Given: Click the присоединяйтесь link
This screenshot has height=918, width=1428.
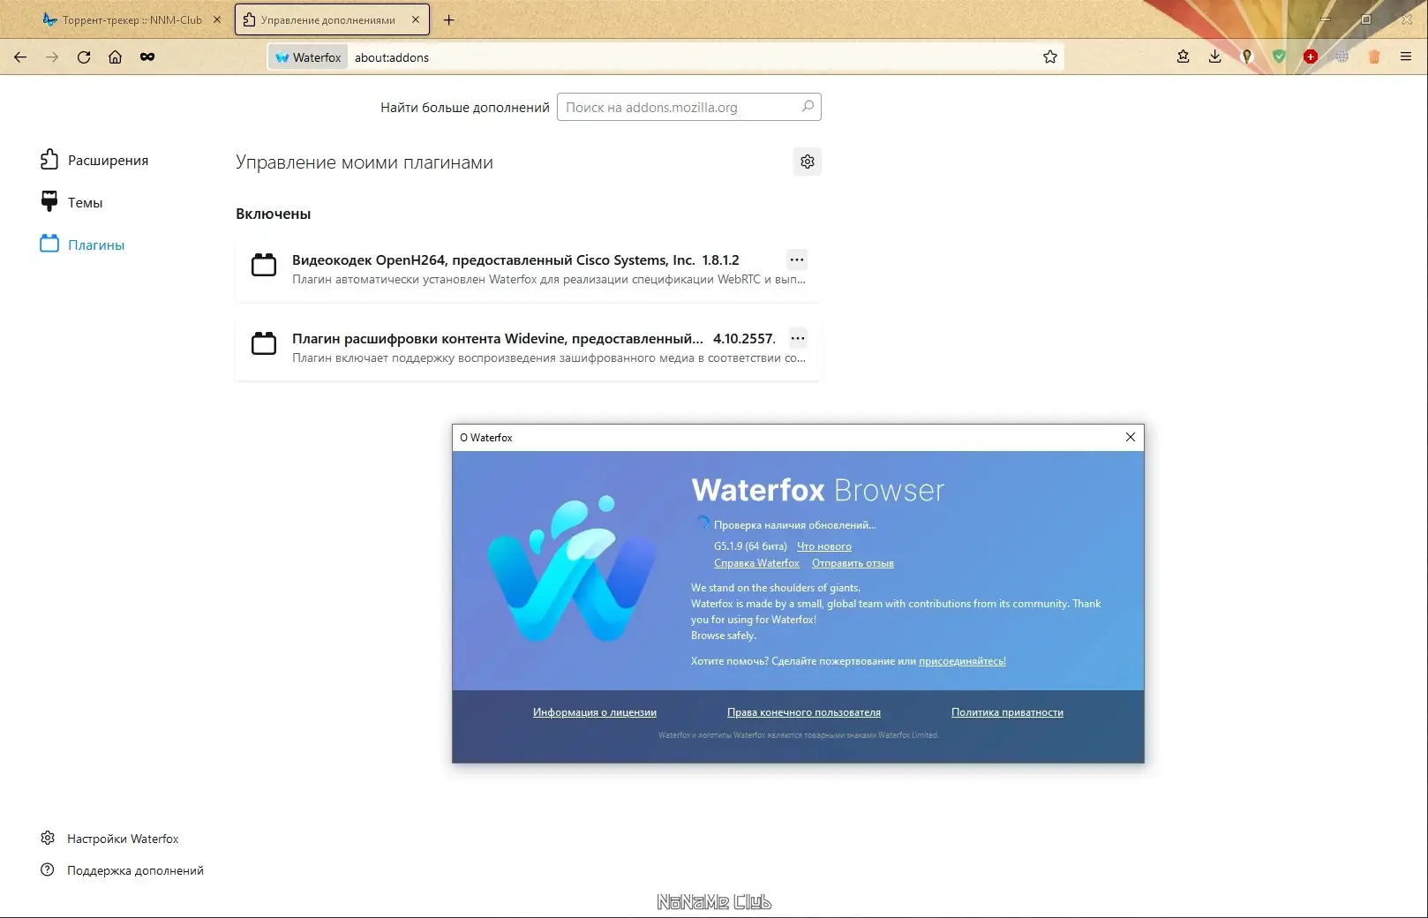Looking at the screenshot, I should click(x=962, y=661).
